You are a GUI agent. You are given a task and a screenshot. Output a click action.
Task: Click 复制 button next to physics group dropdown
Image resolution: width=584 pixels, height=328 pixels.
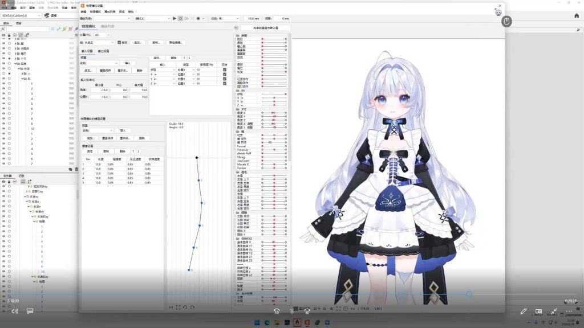[156, 42]
